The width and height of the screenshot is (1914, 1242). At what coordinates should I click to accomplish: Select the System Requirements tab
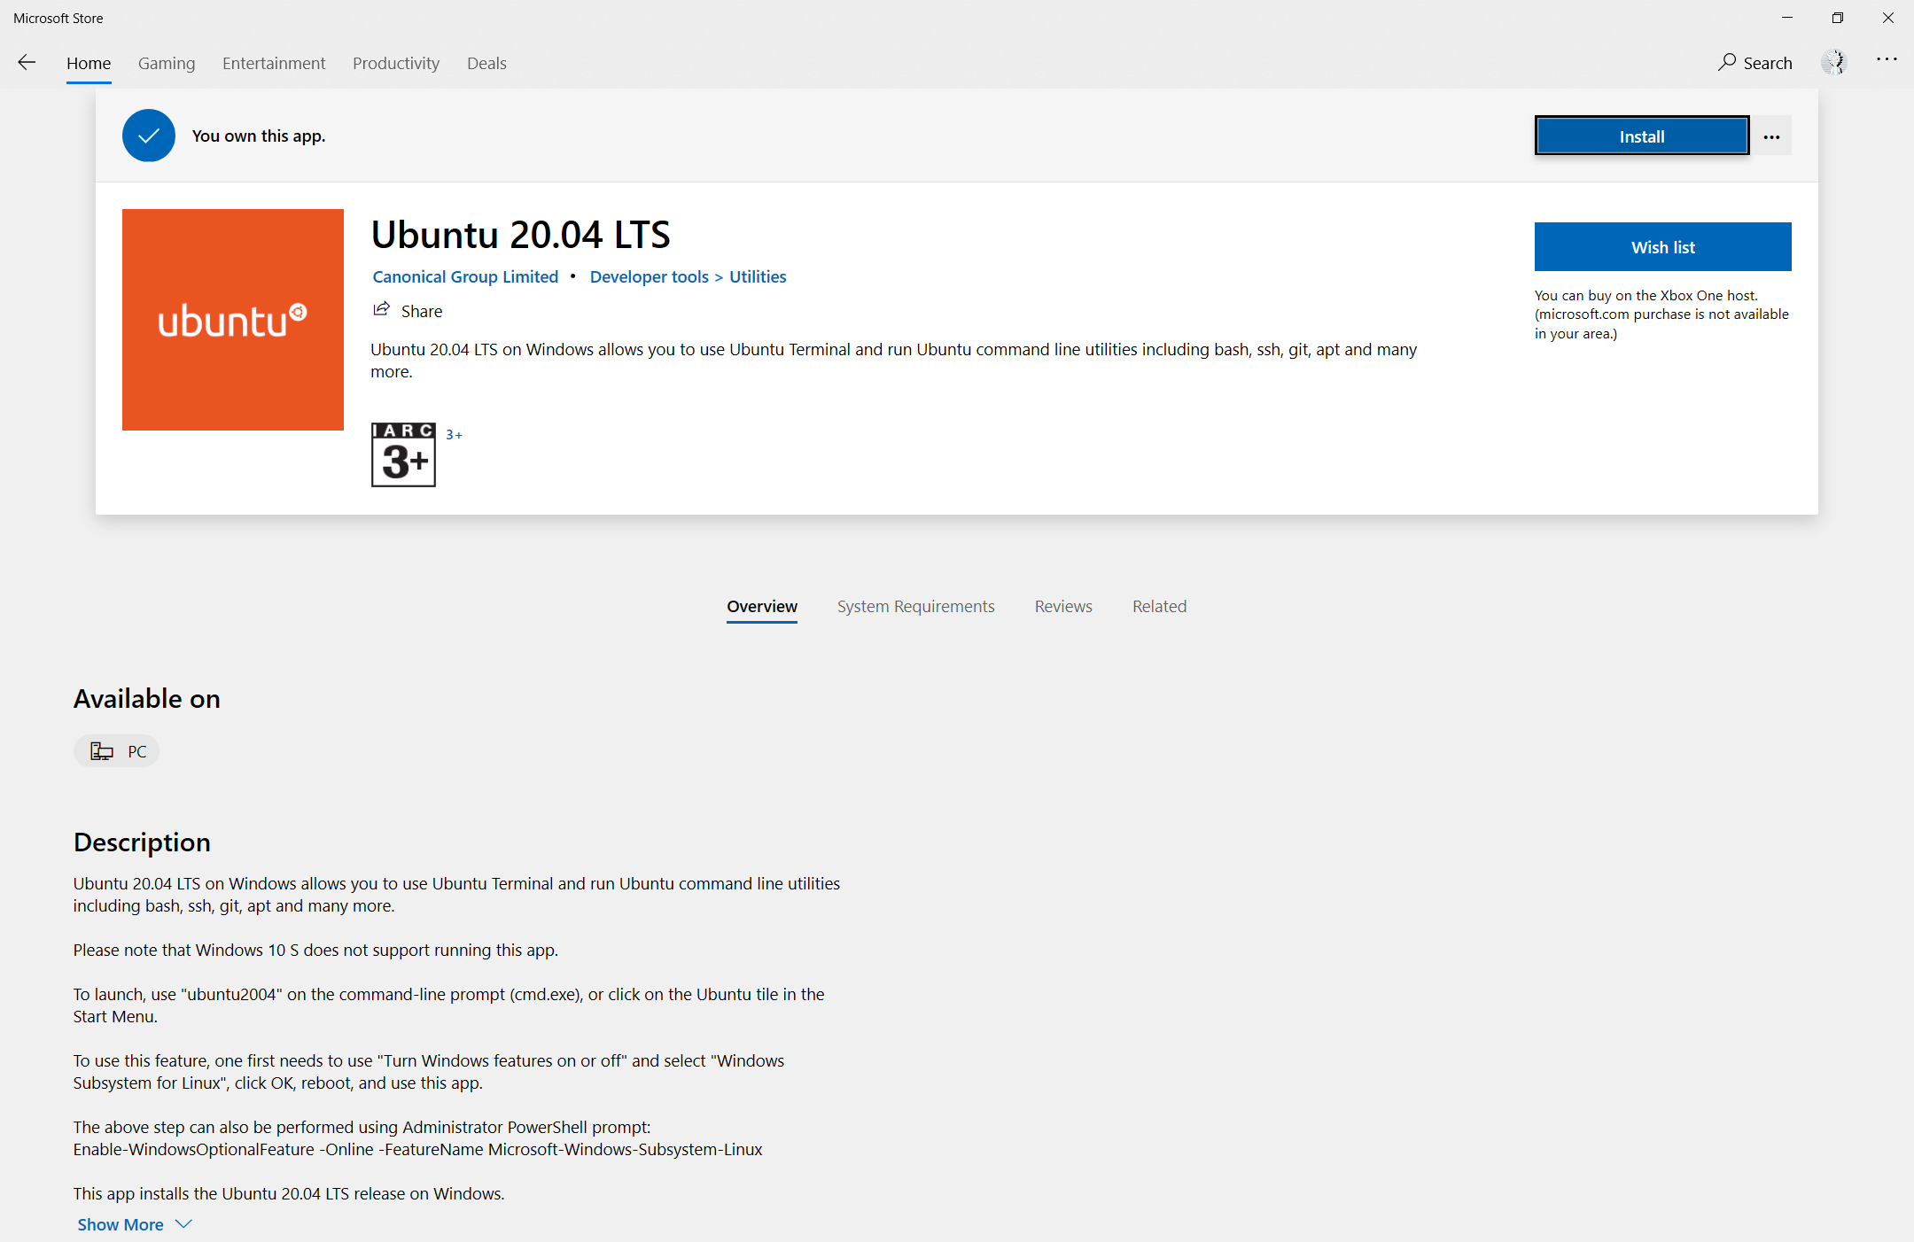coord(916,606)
